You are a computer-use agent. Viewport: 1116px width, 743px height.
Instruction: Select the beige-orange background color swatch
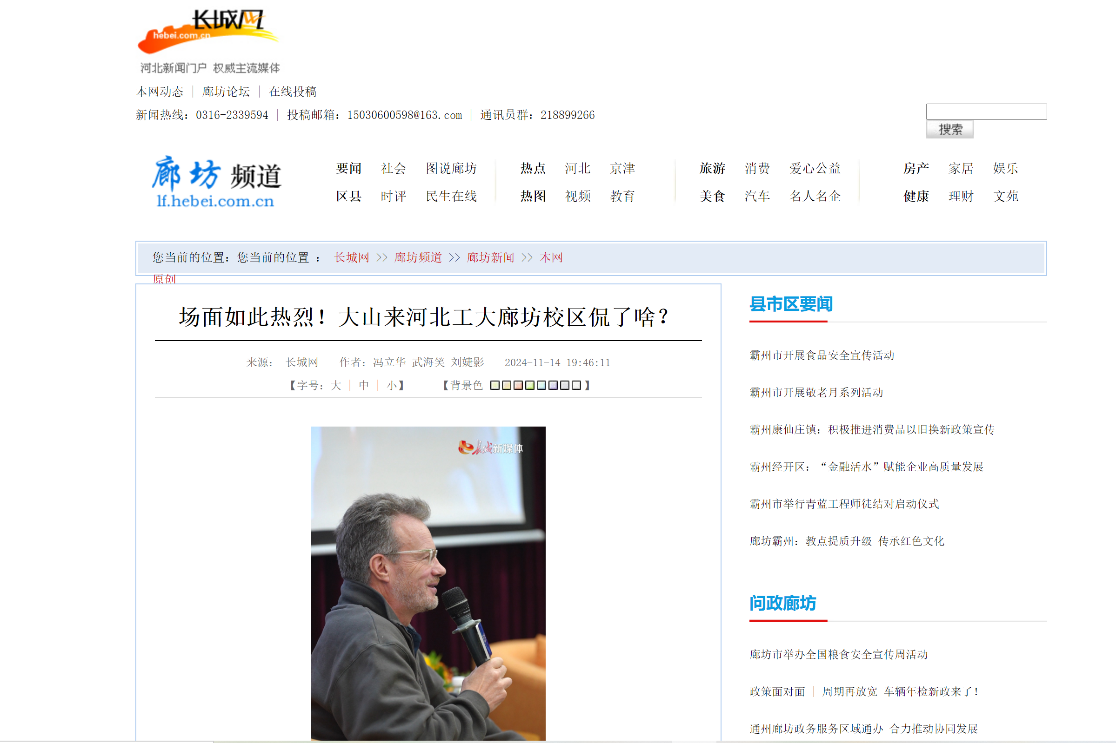pos(507,385)
